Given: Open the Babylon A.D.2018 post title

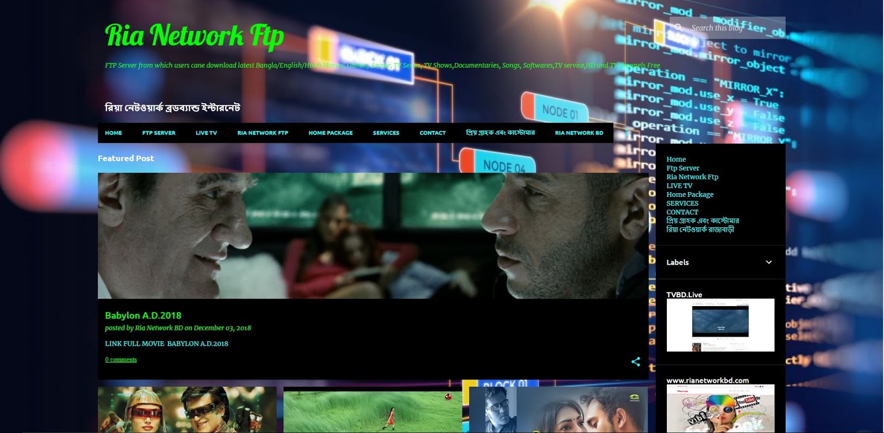Looking at the screenshot, I should click(x=143, y=316).
